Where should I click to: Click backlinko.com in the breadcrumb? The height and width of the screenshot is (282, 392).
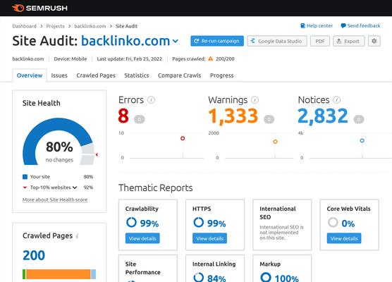90,26
